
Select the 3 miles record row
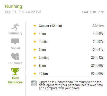click(x=68, y=58)
